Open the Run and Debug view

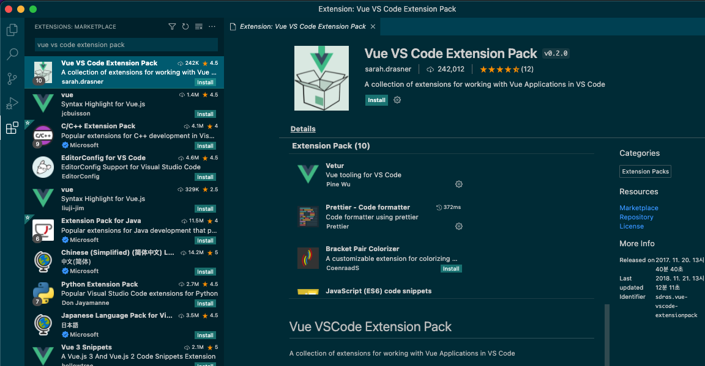tap(12, 103)
